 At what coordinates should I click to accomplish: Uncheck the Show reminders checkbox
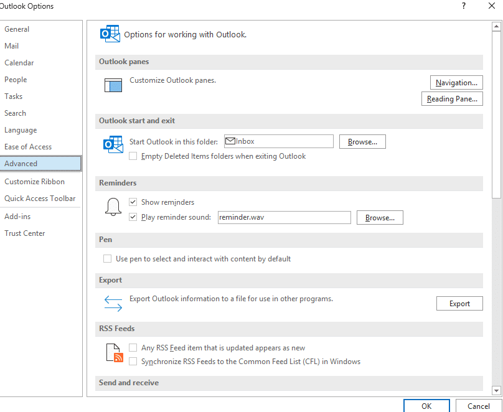pos(133,202)
